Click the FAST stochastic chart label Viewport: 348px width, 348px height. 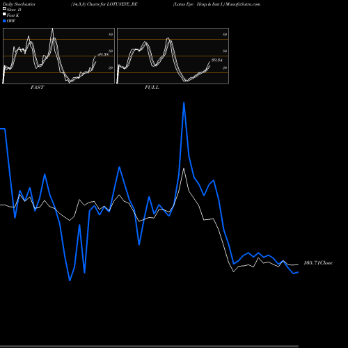[x=37, y=88]
